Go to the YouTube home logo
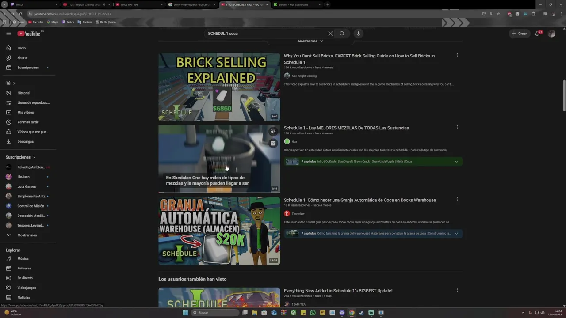Screen dimensions: 566x318 click(29, 34)
